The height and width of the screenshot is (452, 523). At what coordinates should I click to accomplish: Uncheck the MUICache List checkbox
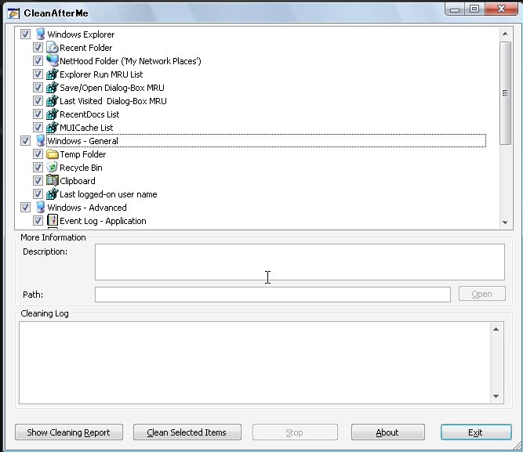point(38,128)
